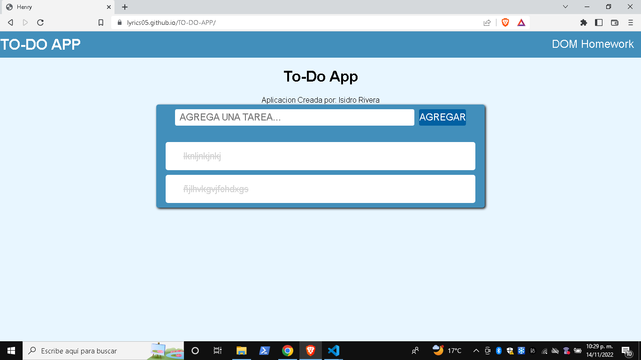Launch Visual Studio Code from the taskbar
The height and width of the screenshot is (360, 641).
point(333,351)
